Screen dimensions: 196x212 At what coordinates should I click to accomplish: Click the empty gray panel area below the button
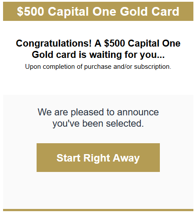click(x=98, y=190)
